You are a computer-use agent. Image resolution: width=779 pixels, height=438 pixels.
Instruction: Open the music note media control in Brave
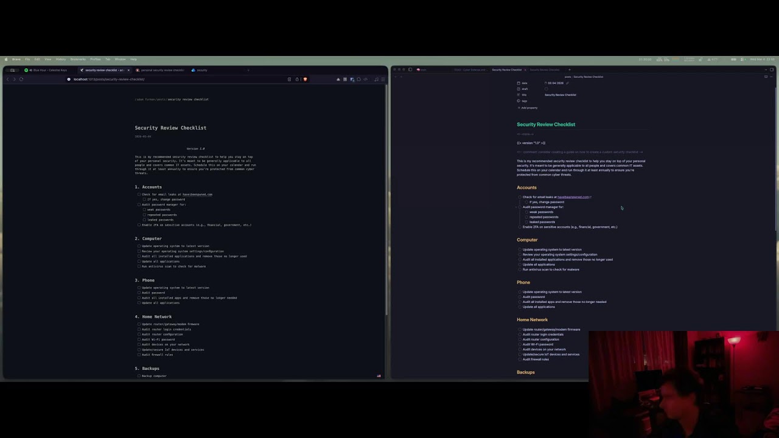click(x=377, y=79)
